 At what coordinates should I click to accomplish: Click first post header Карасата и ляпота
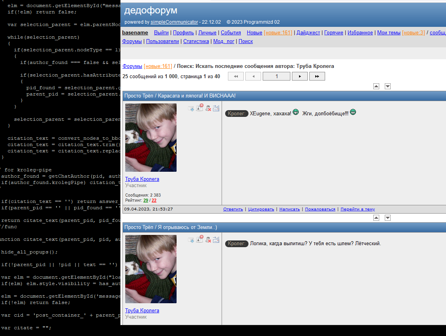[x=197, y=96]
